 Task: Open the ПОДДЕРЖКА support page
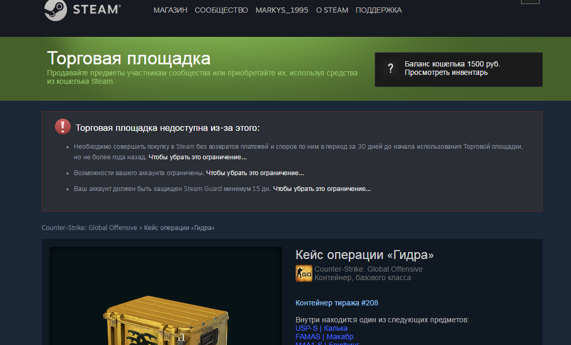coord(379,10)
